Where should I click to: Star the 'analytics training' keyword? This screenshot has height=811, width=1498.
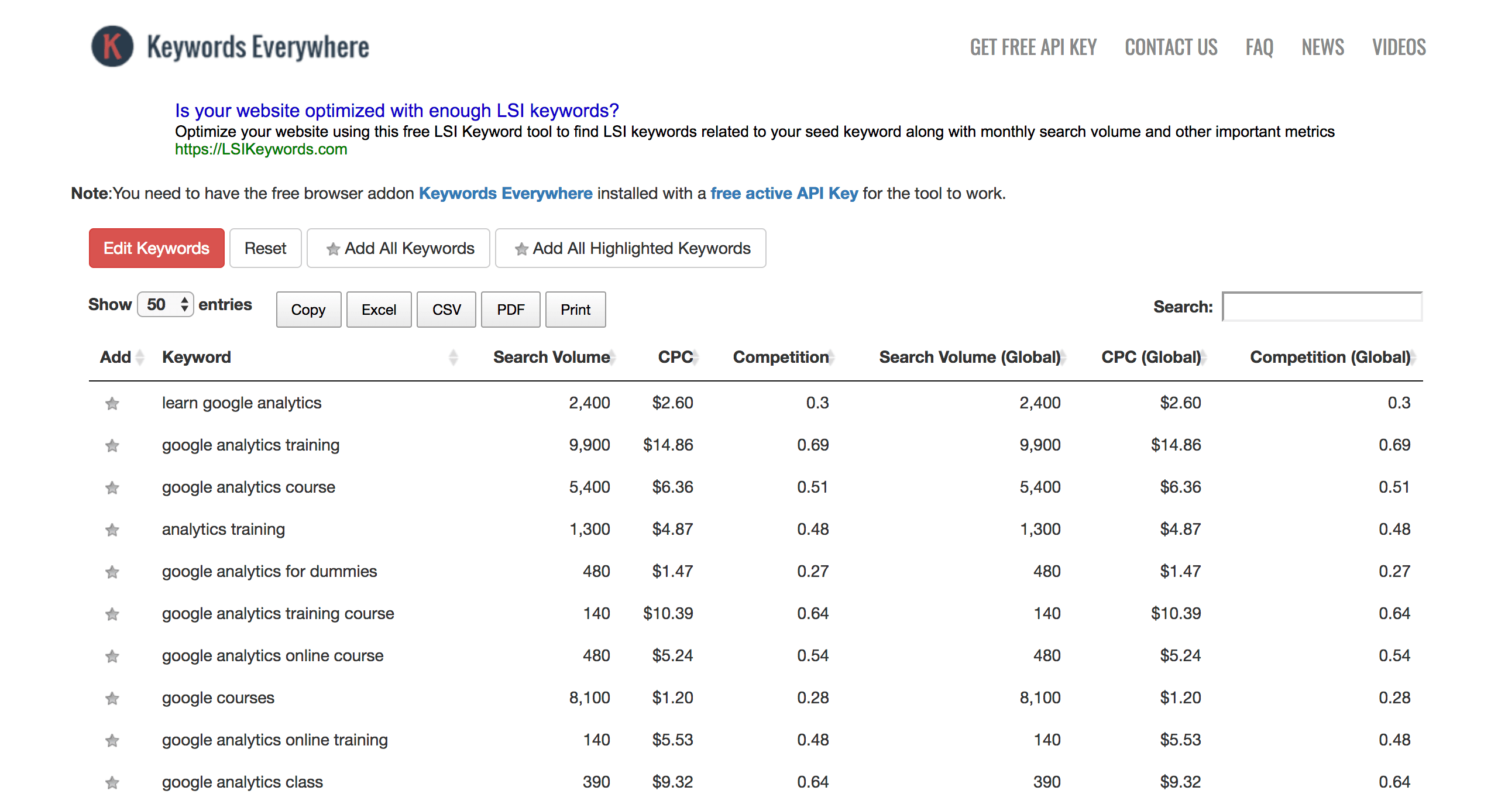pyautogui.click(x=112, y=530)
